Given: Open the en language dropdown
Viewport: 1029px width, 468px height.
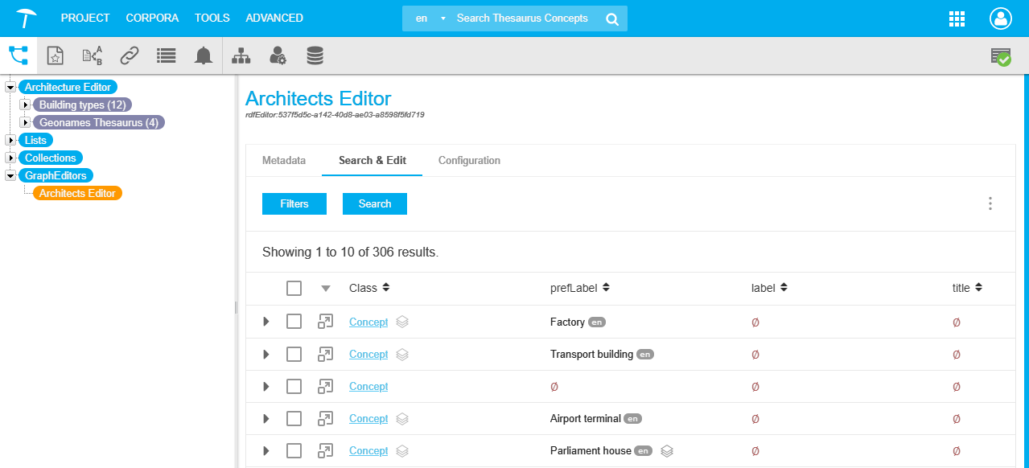Looking at the screenshot, I should pos(430,18).
